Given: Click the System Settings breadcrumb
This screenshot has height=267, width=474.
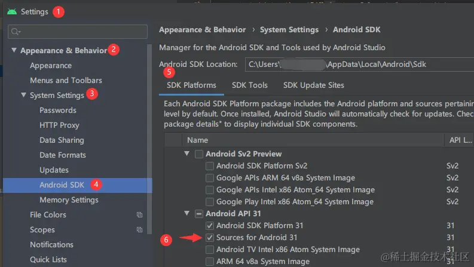Looking at the screenshot, I should coord(289,30).
